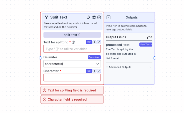Collapse the Outputs side panel
The image size is (184, 113).
pyautogui.click(x=109, y=17)
